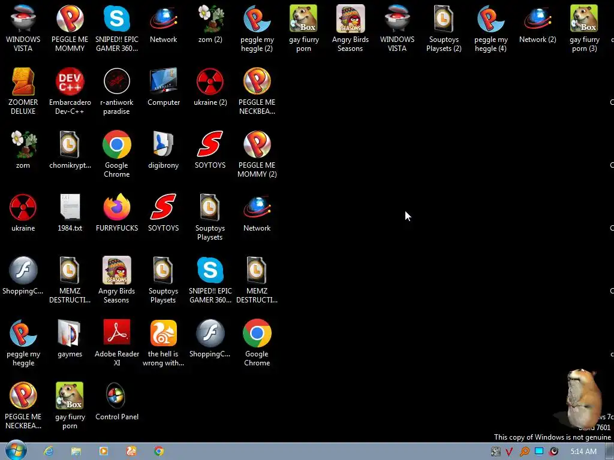The width and height of the screenshot is (614, 460).
Task: Select the ukraine (2) radiation icon
Action: [210, 87]
